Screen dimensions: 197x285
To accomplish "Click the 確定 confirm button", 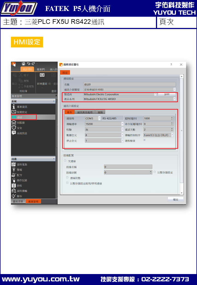I will (x=175, y=200).
